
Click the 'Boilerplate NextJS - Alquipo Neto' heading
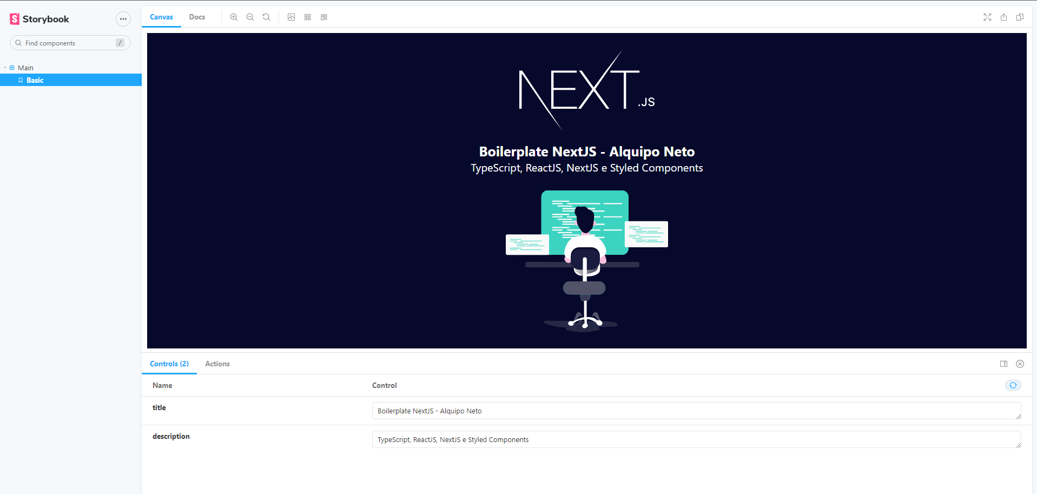(587, 152)
